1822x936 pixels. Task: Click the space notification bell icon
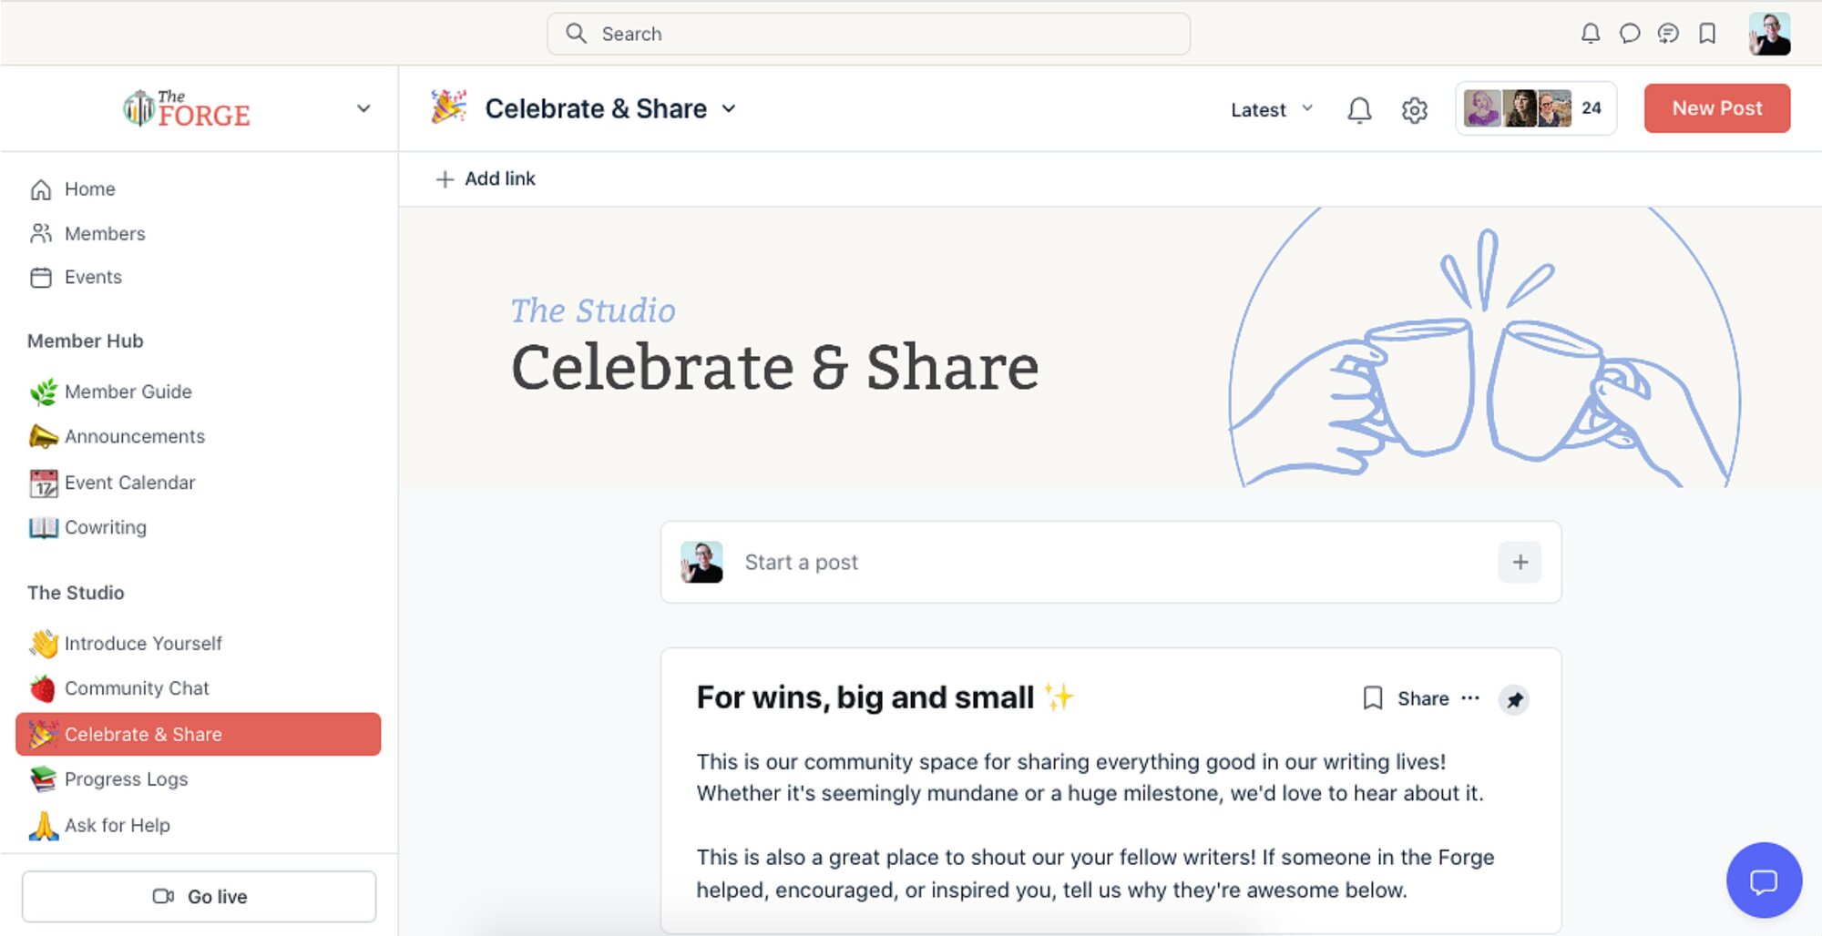click(1359, 110)
